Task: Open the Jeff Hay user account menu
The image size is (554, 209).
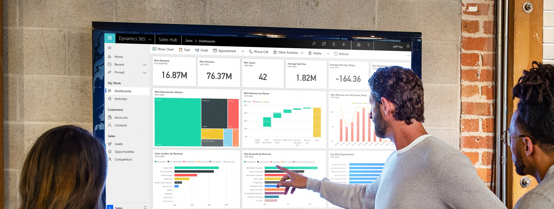Action: [x=401, y=47]
